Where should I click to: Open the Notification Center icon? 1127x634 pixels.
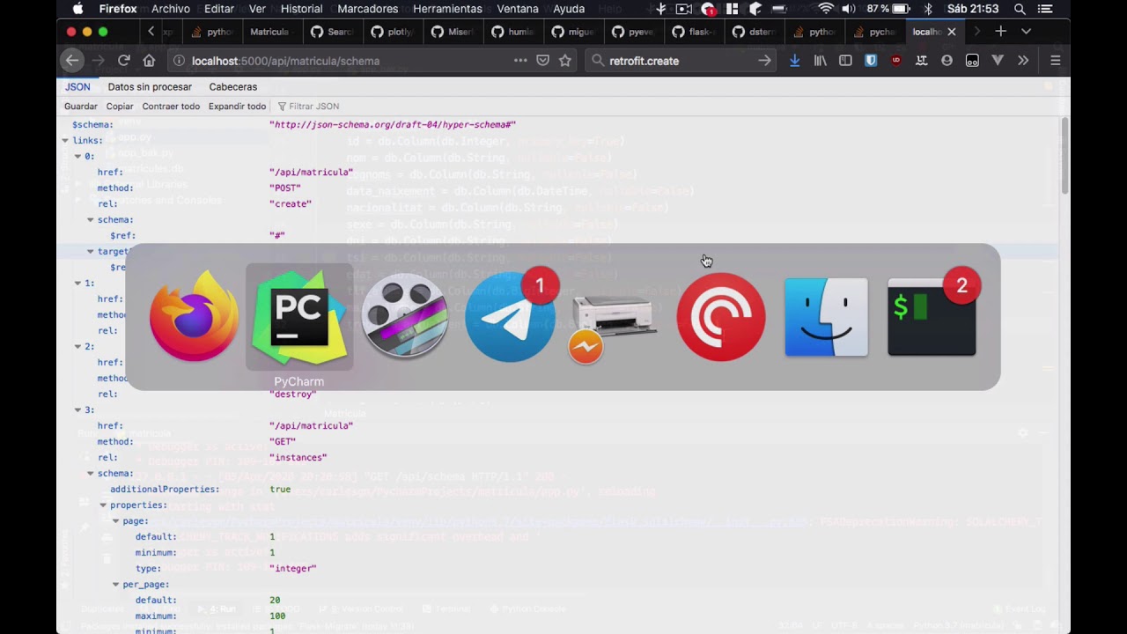(x=1045, y=9)
